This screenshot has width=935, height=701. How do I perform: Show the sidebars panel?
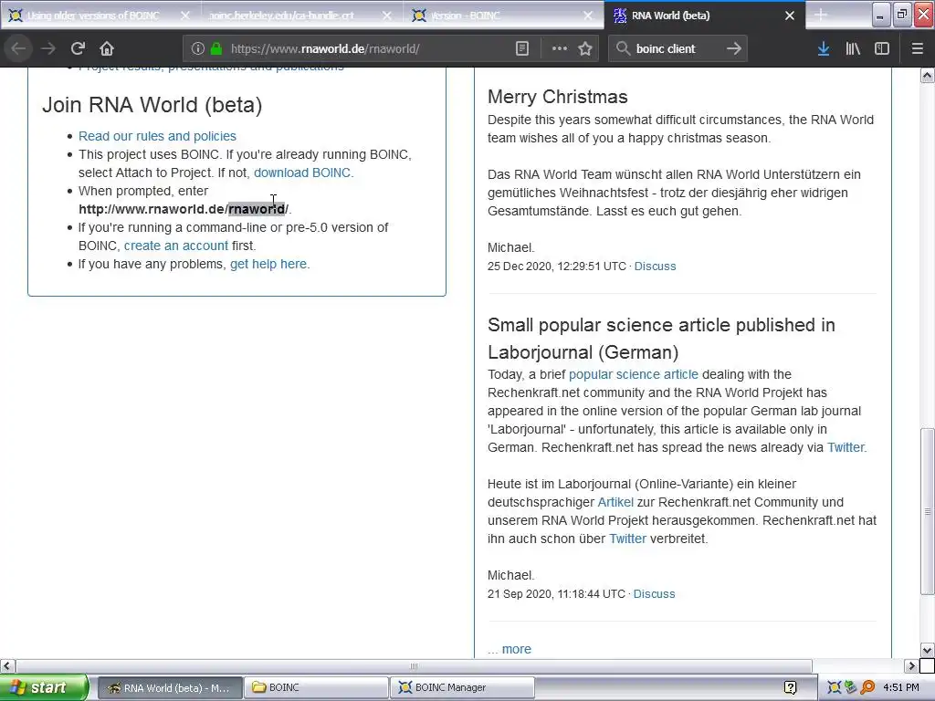(882, 49)
